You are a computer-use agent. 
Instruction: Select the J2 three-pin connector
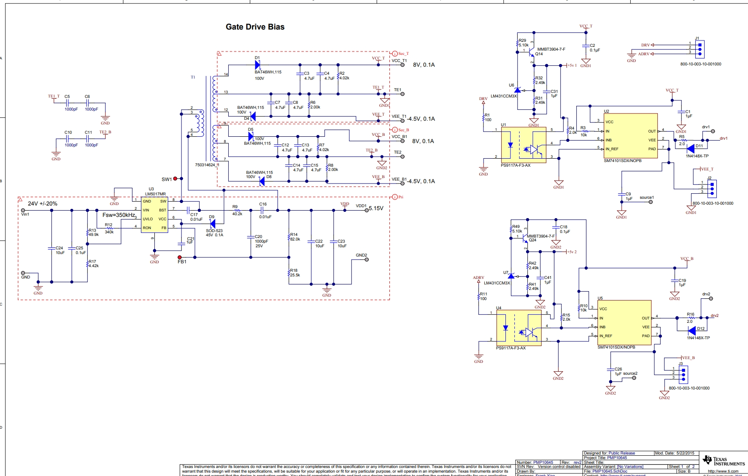pyautogui.click(x=712, y=189)
